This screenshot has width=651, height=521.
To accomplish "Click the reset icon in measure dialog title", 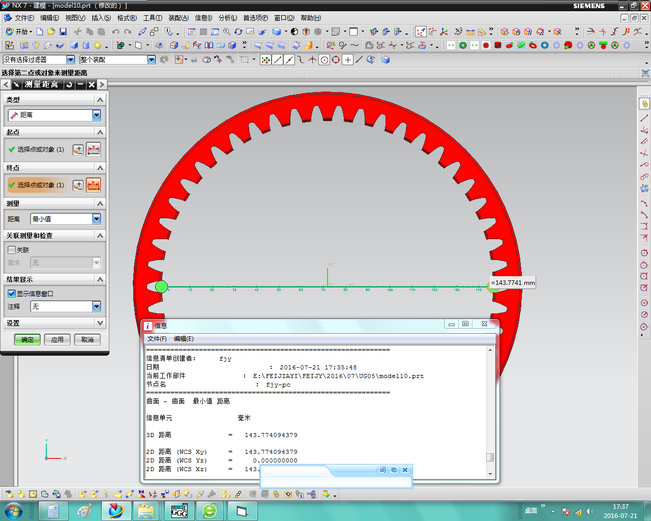I will [69, 84].
